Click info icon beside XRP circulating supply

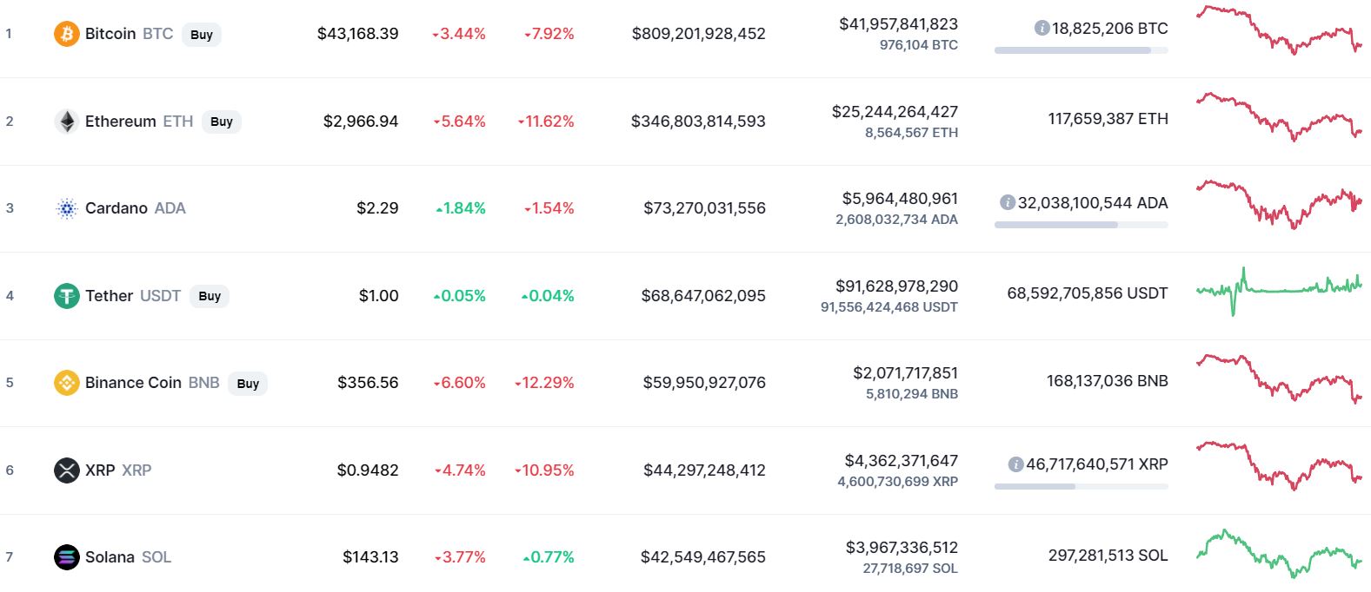[x=1015, y=464]
